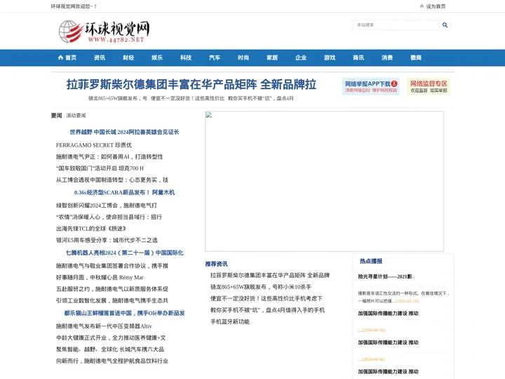Open the 财经 nav section

pos(128,58)
